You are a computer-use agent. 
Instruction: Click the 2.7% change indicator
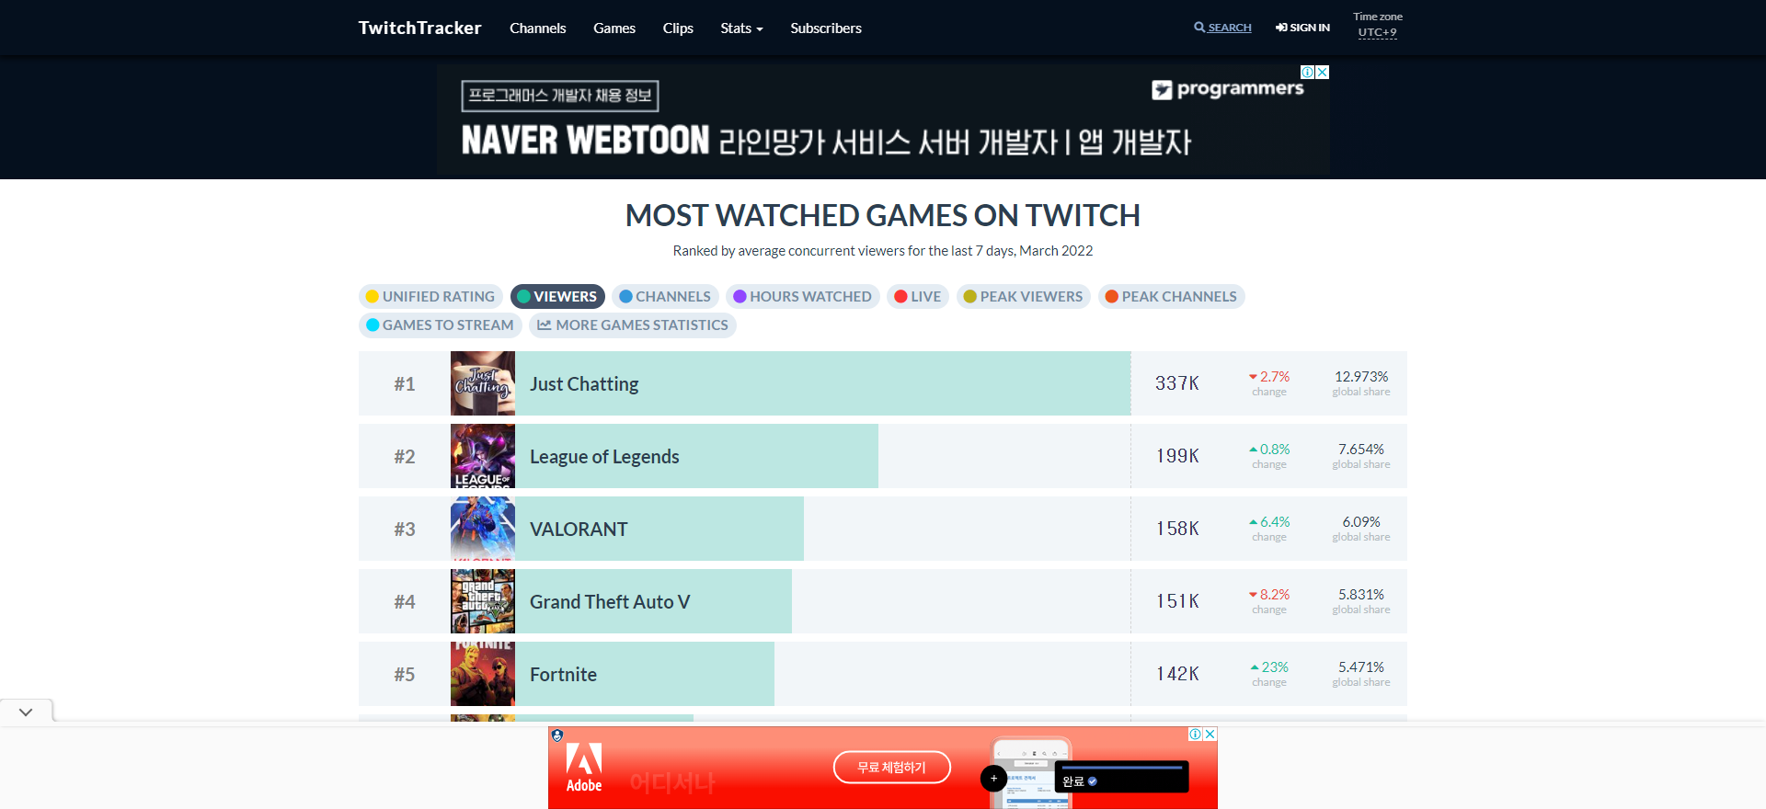pos(1269,377)
